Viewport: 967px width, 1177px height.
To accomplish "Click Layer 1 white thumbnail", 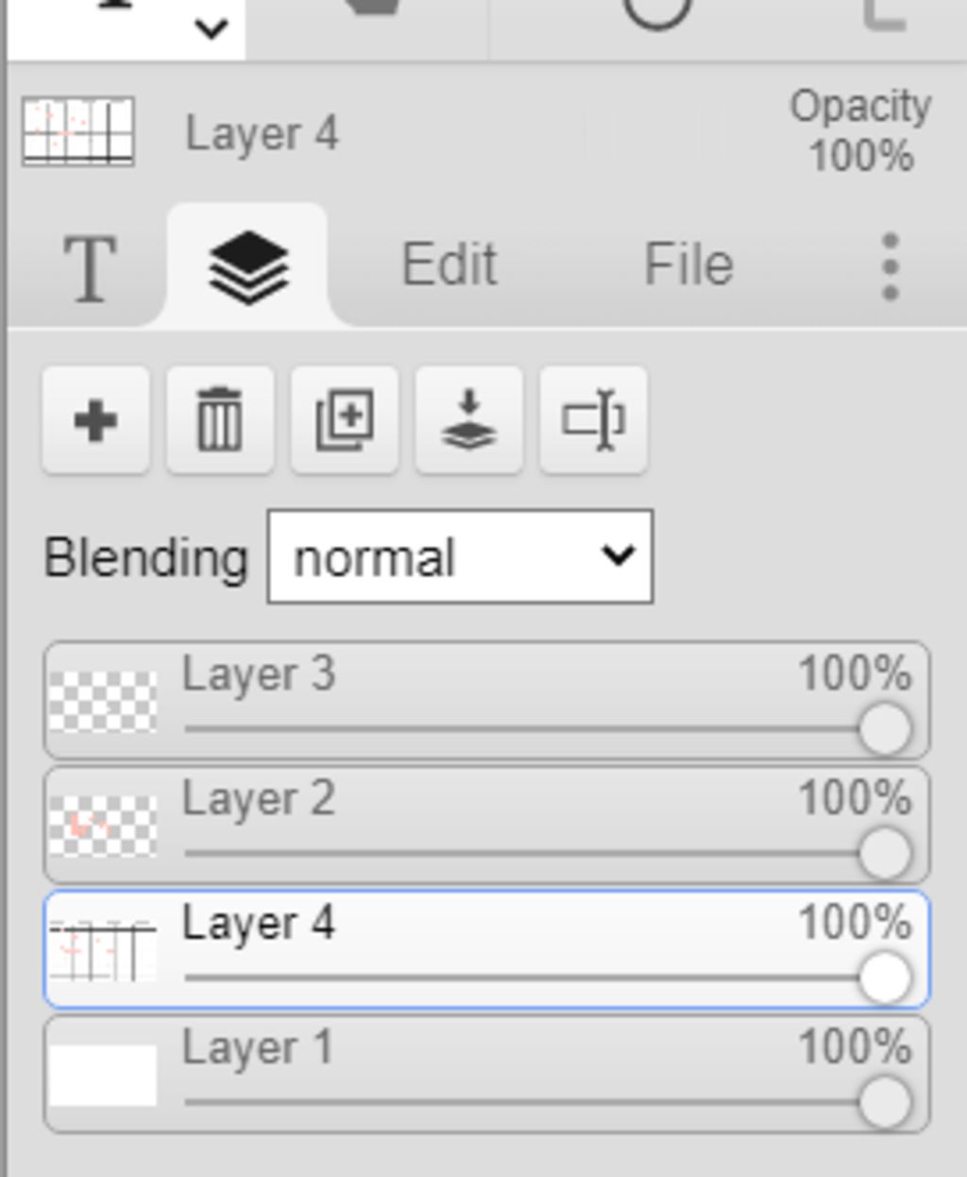I will 103,1075.
